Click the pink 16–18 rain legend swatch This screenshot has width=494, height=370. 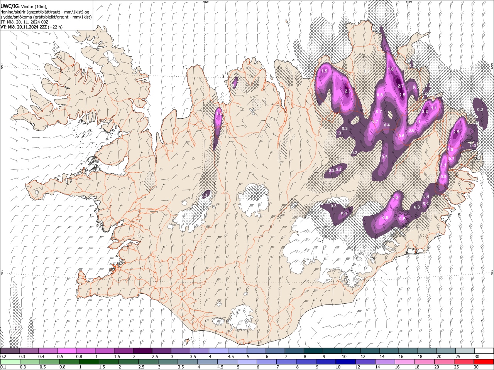[404, 362]
